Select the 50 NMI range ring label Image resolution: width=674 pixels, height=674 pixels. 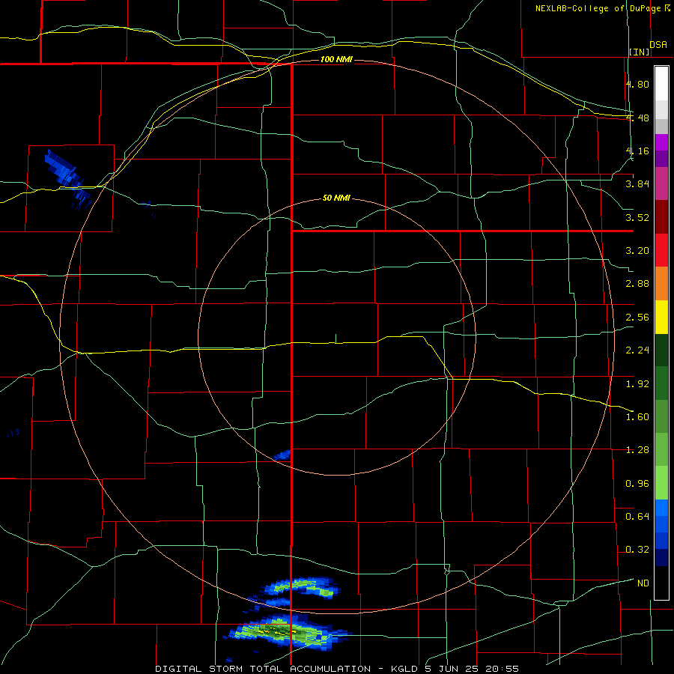click(x=336, y=198)
